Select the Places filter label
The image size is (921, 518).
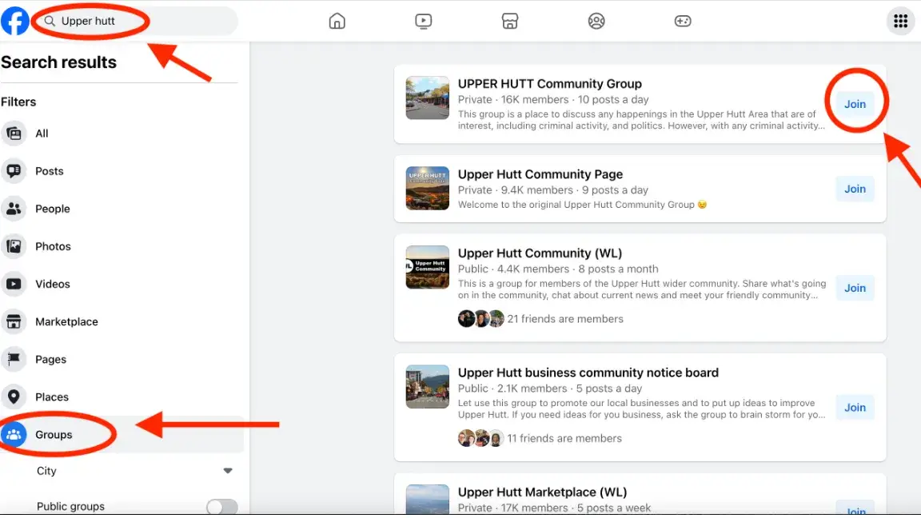[x=52, y=396]
